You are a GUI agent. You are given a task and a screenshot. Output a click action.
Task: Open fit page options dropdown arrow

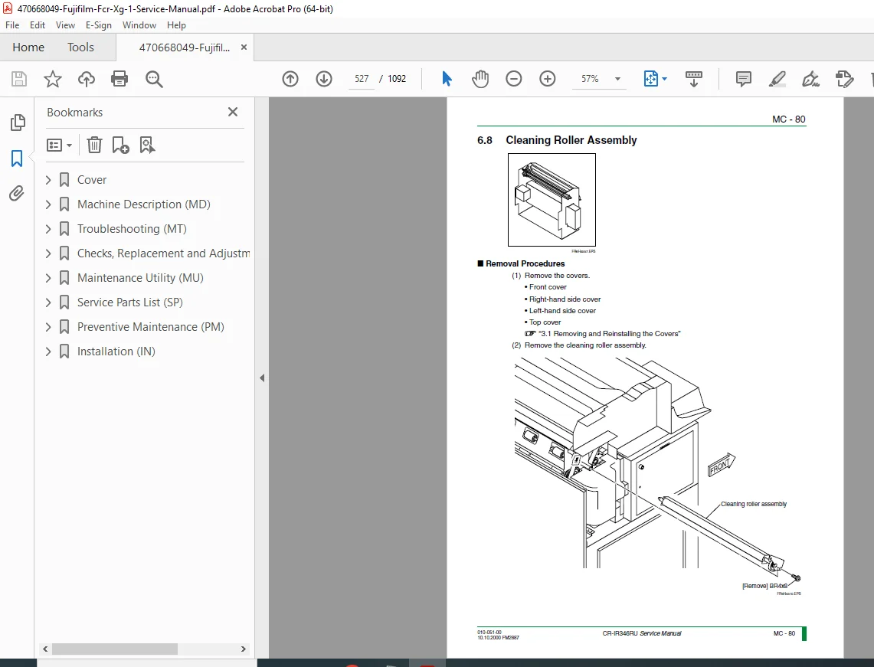(x=664, y=79)
